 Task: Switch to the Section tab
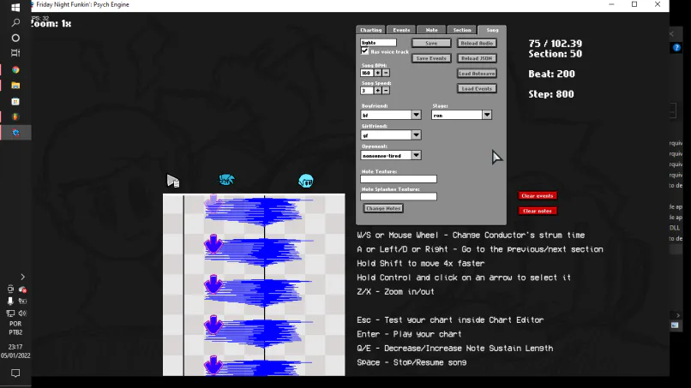click(462, 30)
